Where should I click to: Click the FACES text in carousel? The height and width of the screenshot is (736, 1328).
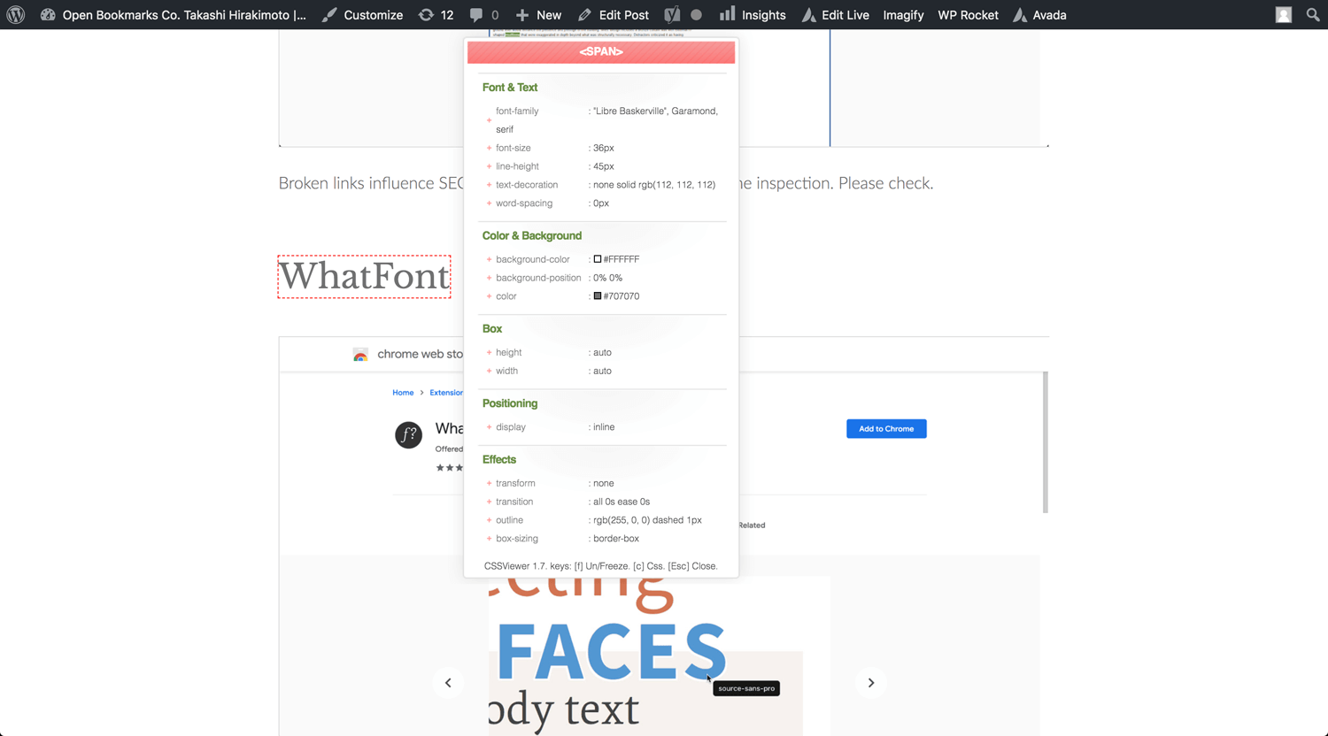pyautogui.click(x=612, y=652)
